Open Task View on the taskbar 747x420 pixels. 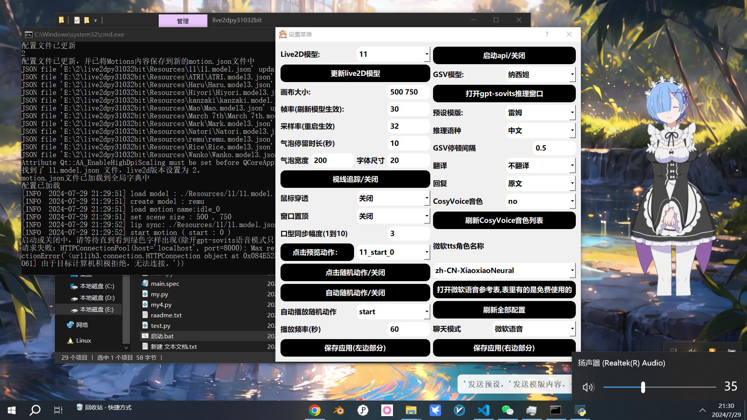58,410
